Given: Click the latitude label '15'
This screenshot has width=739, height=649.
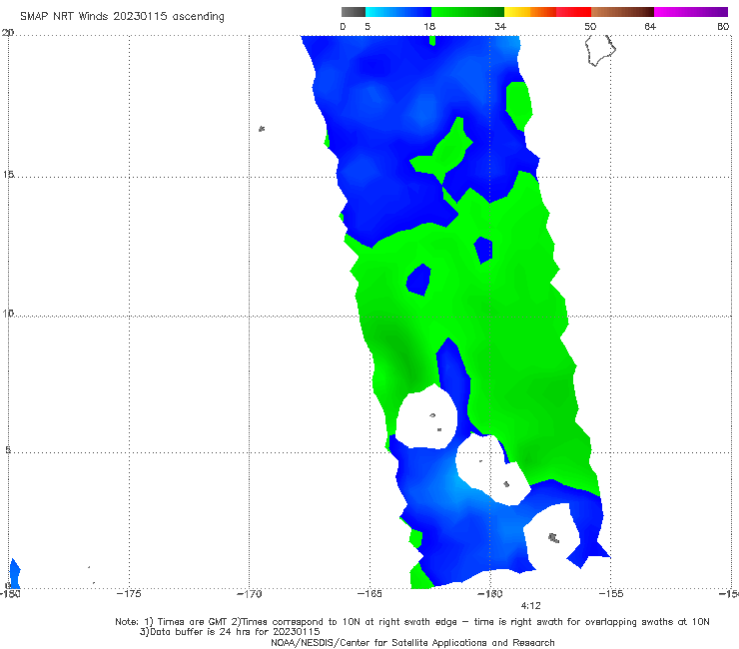Looking at the screenshot, I should (x=8, y=175).
